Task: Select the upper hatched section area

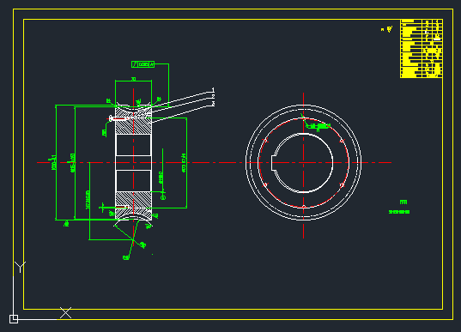Action: tap(133, 120)
